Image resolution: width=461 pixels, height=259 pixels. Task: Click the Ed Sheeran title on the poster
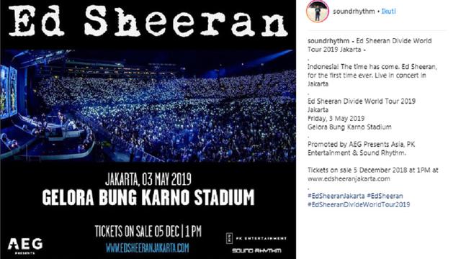[x=148, y=22]
